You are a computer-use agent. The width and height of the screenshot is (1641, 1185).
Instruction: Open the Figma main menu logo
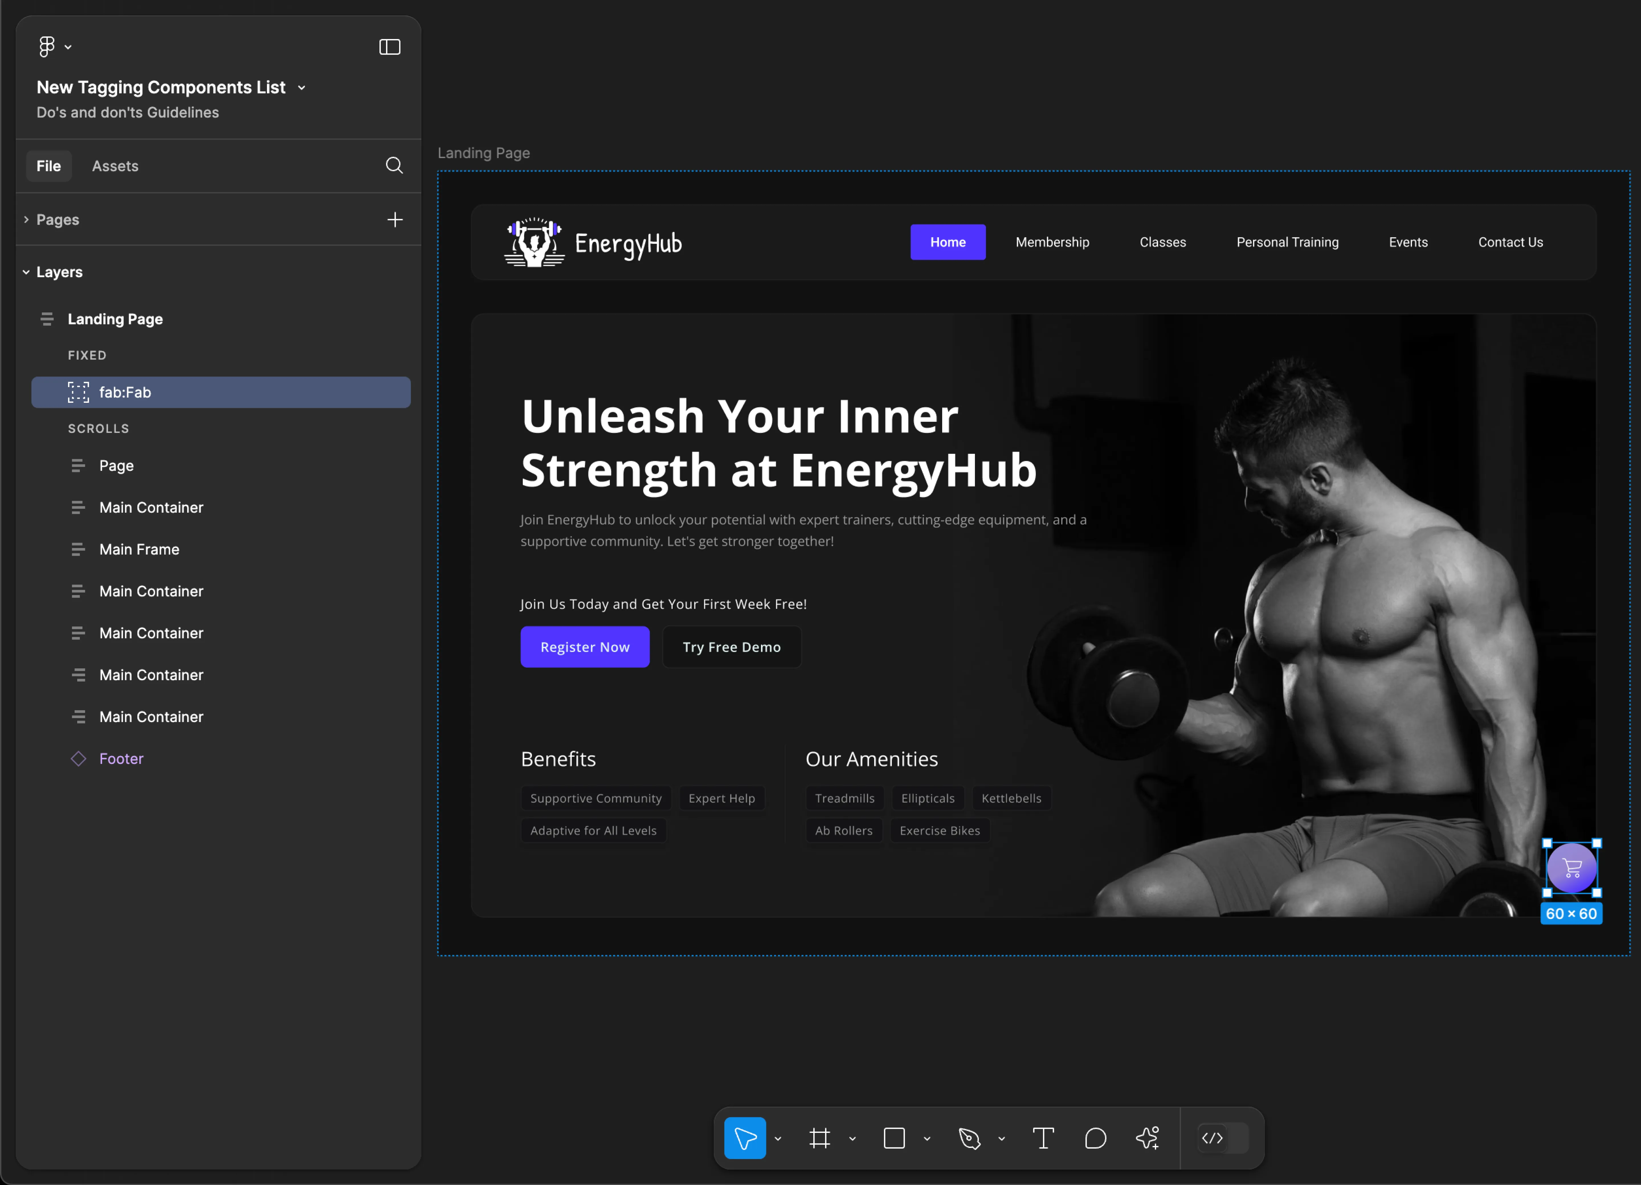(46, 46)
